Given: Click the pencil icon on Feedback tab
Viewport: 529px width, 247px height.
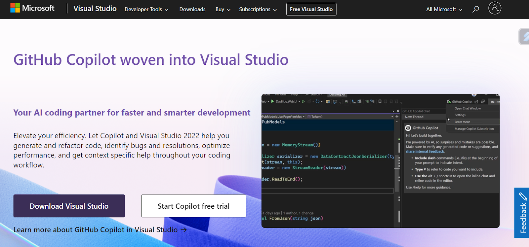Looking at the screenshot, I should (523, 196).
